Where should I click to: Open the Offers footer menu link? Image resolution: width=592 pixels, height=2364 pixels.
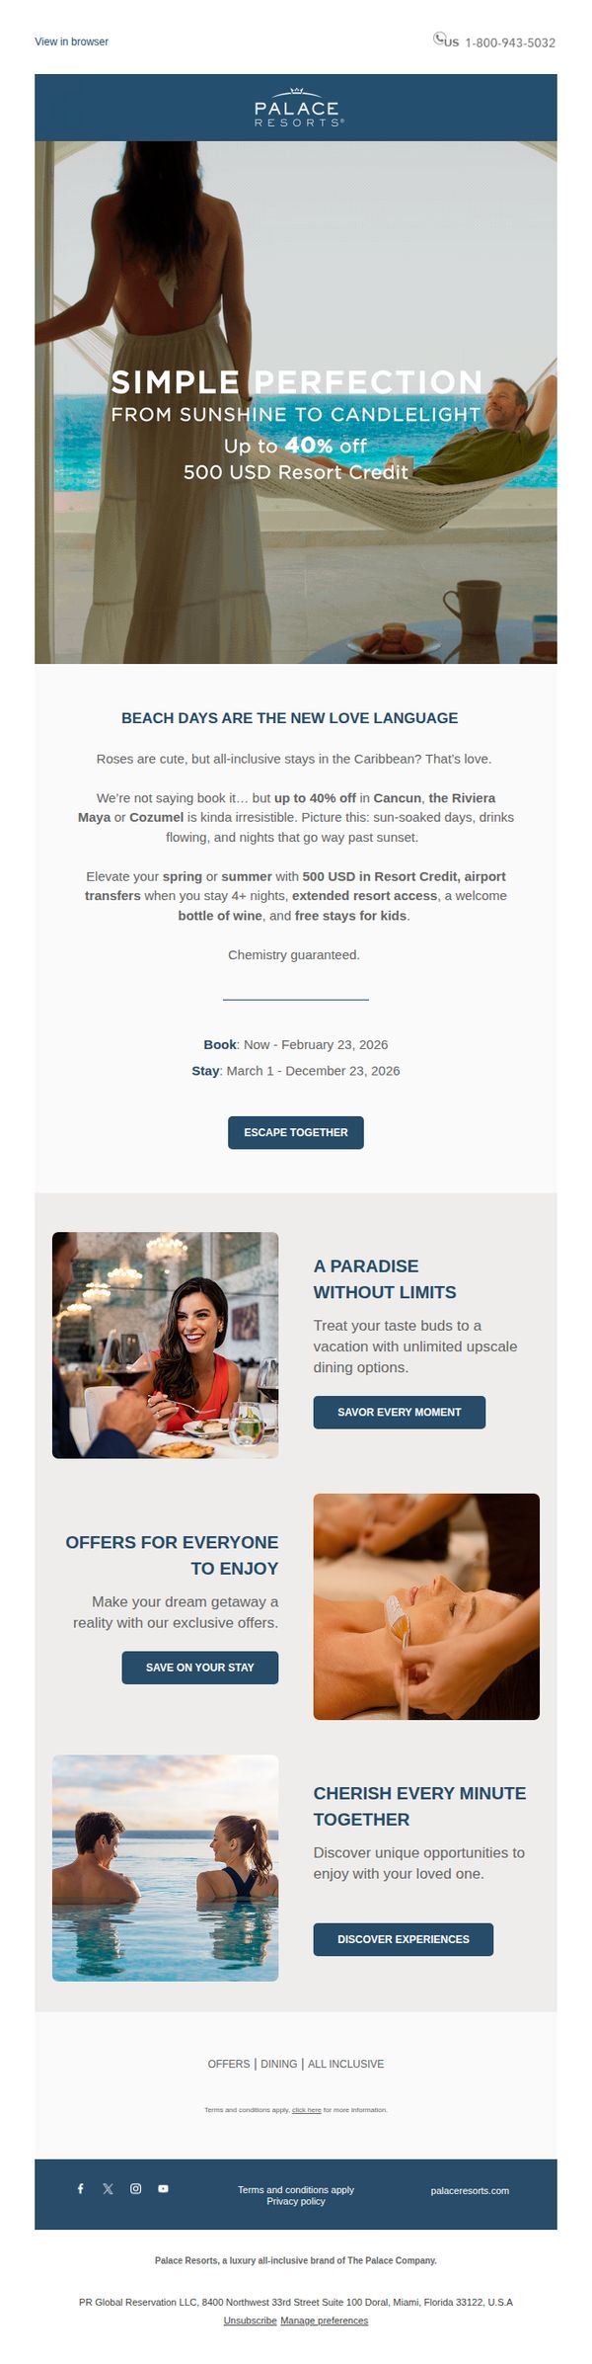tap(229, 2064)
